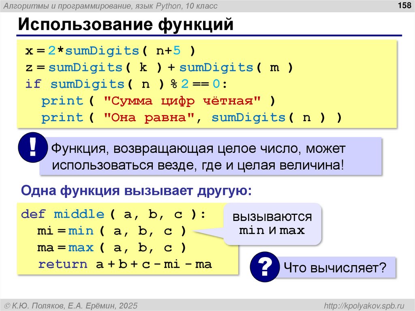Screen dimensions: 415x311
Task: Toggle the speech bubble saying min and max
Action: point(272,226)
